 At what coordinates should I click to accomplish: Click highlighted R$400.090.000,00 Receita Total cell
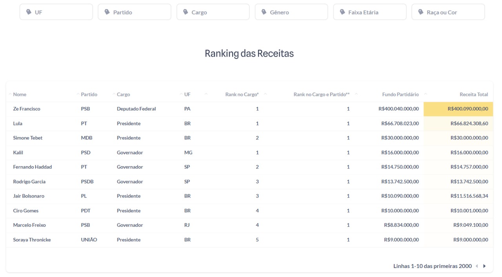458,109
